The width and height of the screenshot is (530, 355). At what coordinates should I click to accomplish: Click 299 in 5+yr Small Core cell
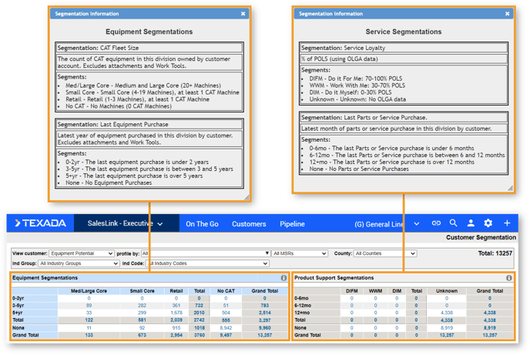(142, 313)
